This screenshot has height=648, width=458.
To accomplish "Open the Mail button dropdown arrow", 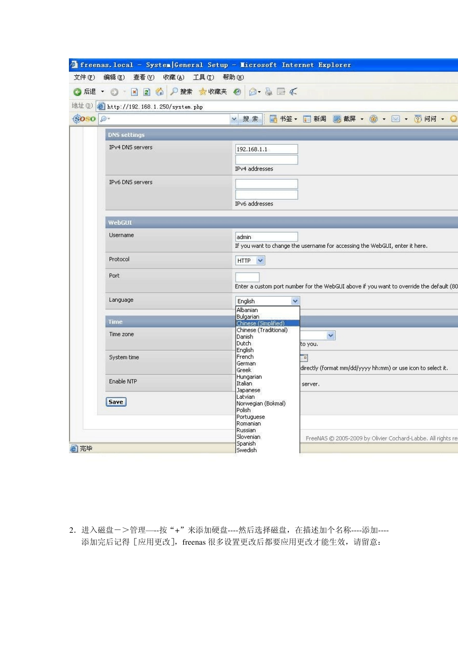I will (259, 92).
